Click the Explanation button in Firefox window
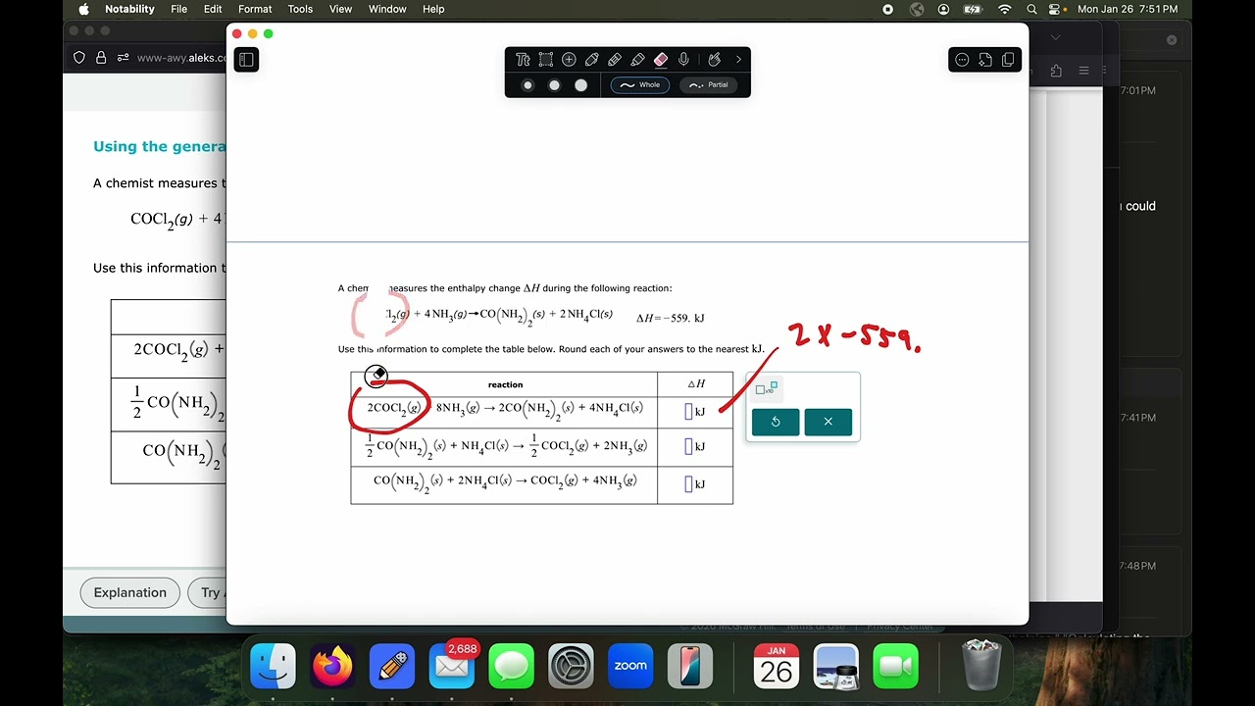Image resolution: width=1255 pixels, height=706 pixels. [x=129, y=592]
